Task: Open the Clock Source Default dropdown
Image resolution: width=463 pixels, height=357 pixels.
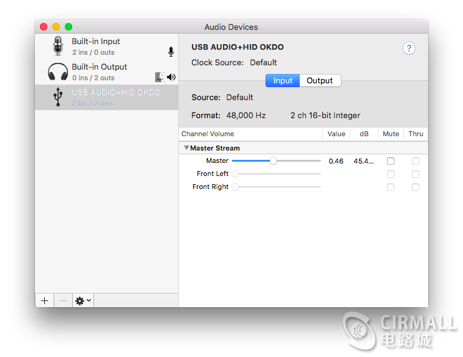Action: coord(263,62)
